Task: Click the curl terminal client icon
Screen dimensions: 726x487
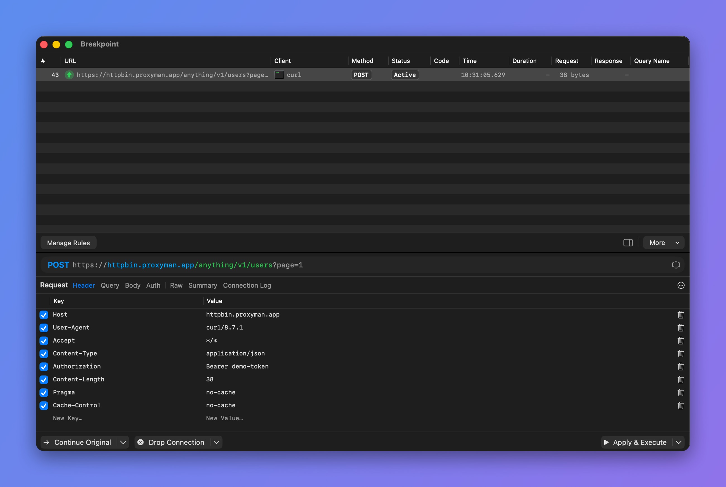Action: pos(279,75)
